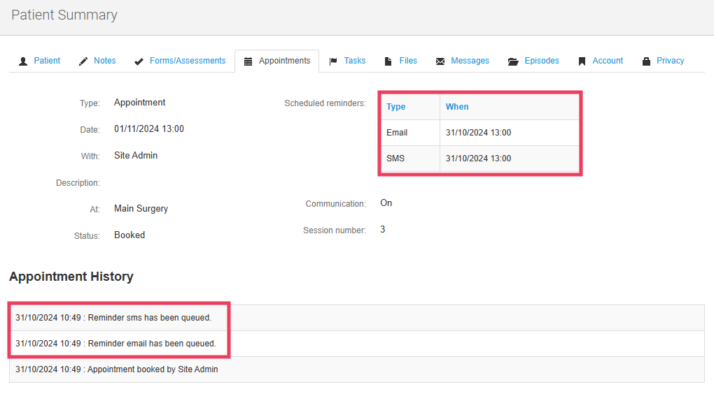Sort reminders by the Type column header
The height and width of the screenshot is (396, 714).
coord(396,107)
